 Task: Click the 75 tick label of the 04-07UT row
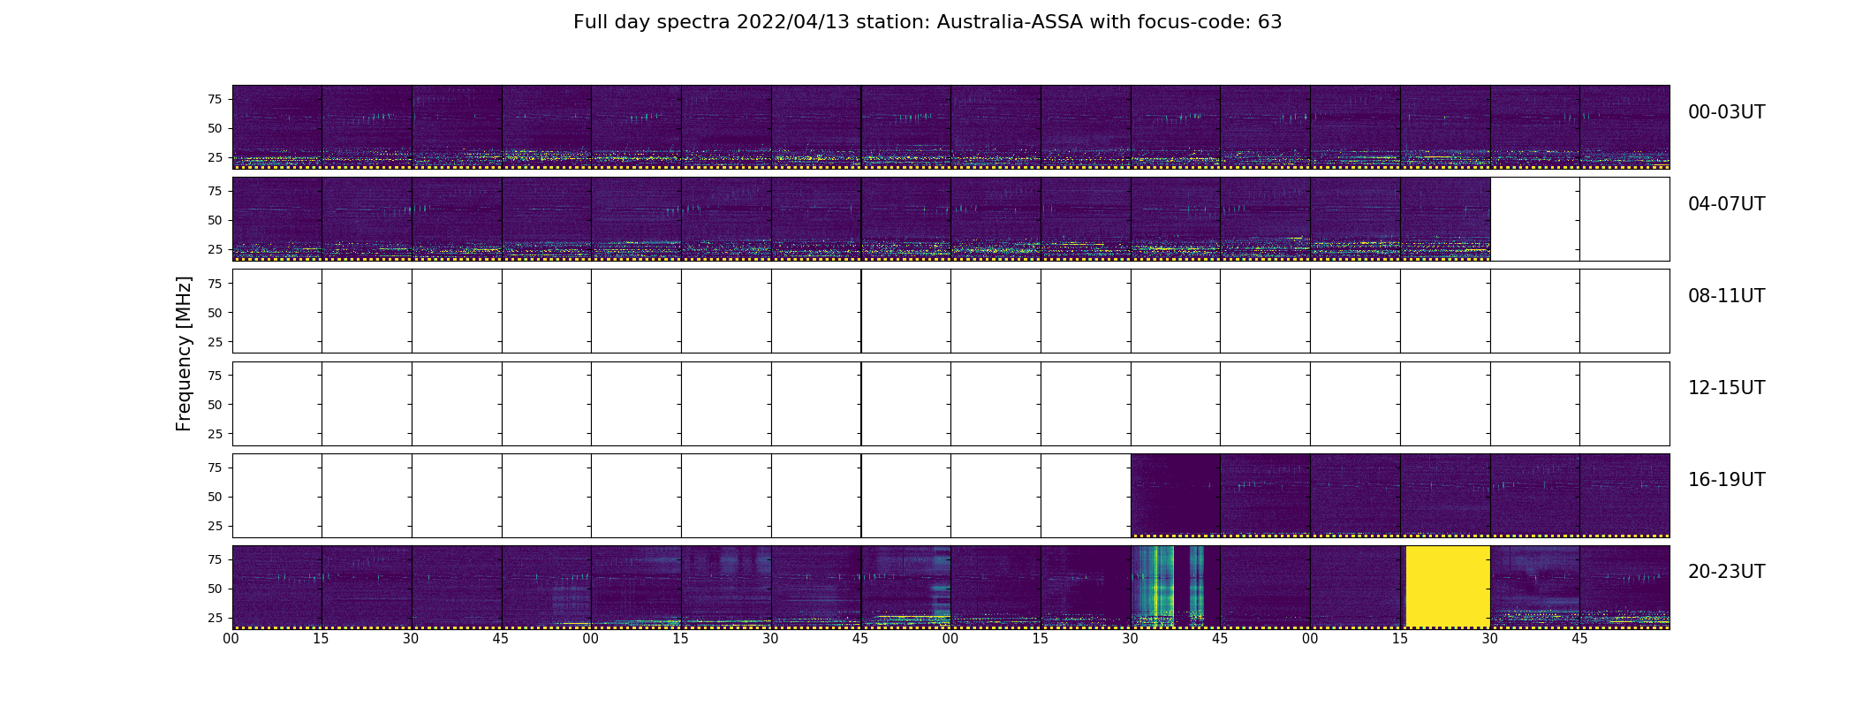click(215, 192)
